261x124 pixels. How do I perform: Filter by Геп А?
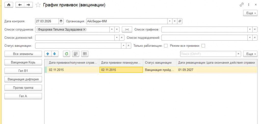23,96
